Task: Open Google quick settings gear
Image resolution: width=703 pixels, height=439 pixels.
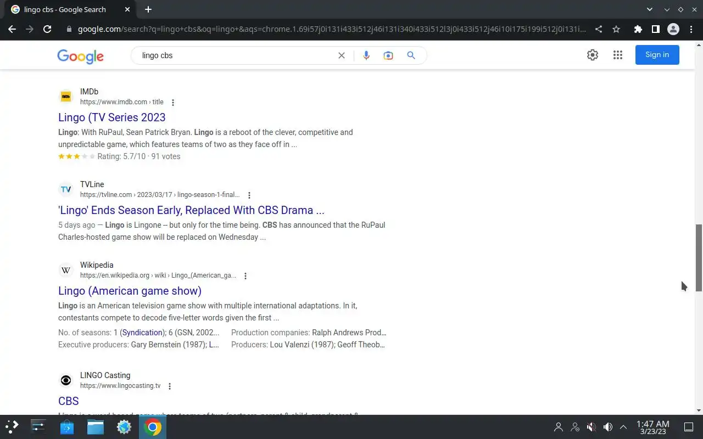Action: point(592,55)
